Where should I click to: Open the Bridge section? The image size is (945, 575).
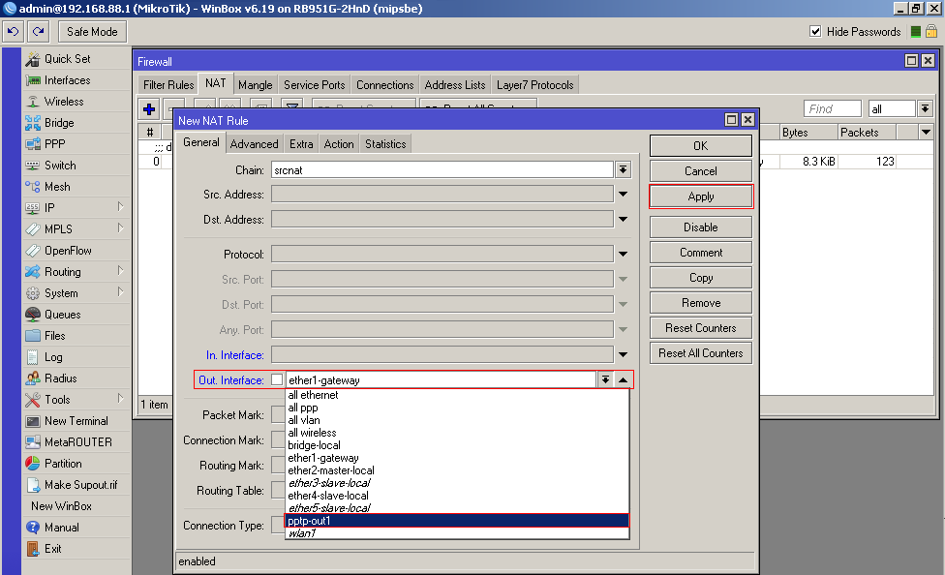pos(59,123)
